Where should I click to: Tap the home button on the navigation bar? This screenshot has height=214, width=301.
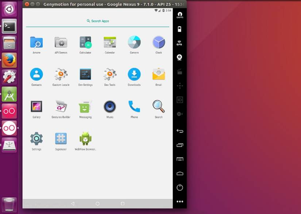coord(97,203)
